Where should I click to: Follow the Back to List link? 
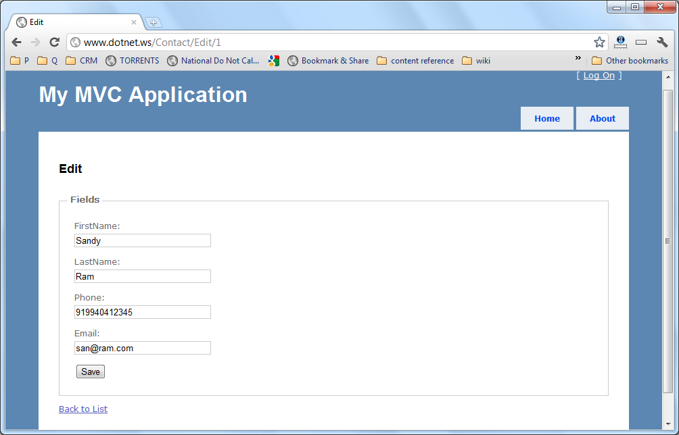[x=83, y=409]
